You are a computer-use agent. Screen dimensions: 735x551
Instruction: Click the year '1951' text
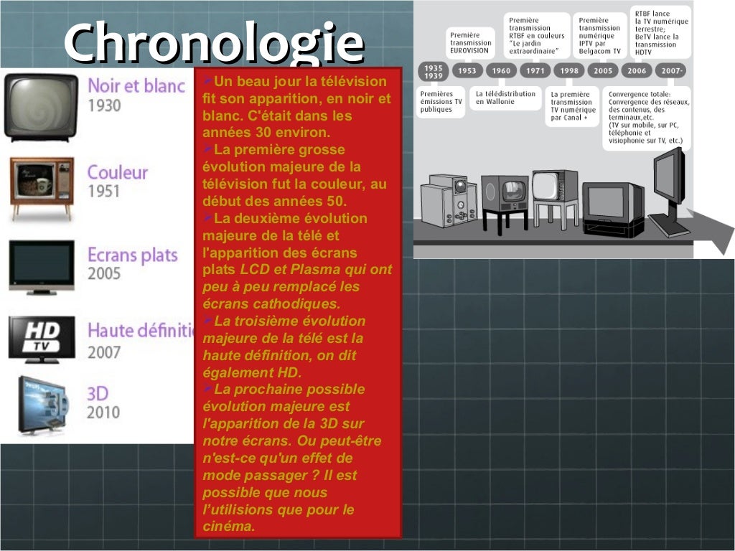point(103,191)
